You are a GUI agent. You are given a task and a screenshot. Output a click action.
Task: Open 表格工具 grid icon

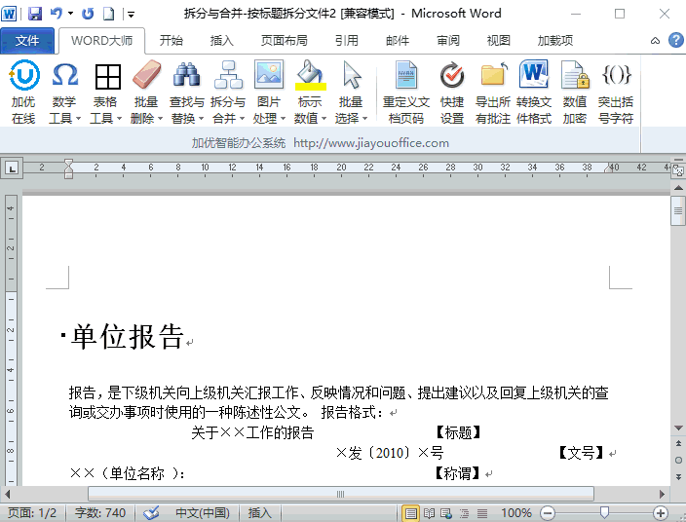pyautogui.click(x=107, y=77)
